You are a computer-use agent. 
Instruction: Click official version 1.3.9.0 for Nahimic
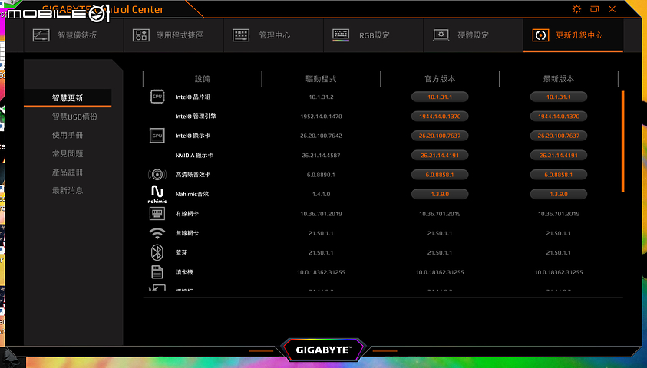(440, 194)
